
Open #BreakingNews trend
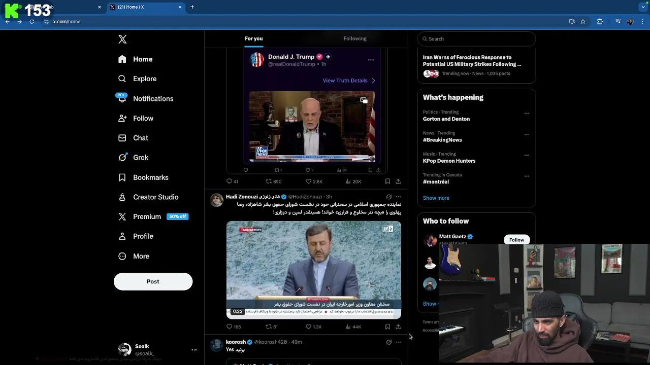click(x=442, y=140)
